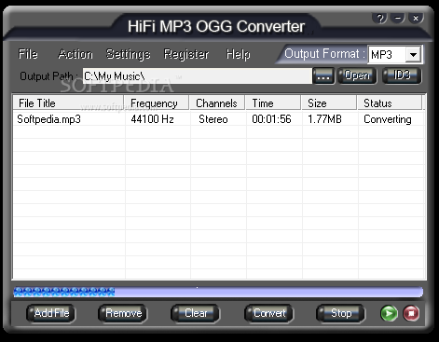Click the Convert button

click(x=269, y=313)
